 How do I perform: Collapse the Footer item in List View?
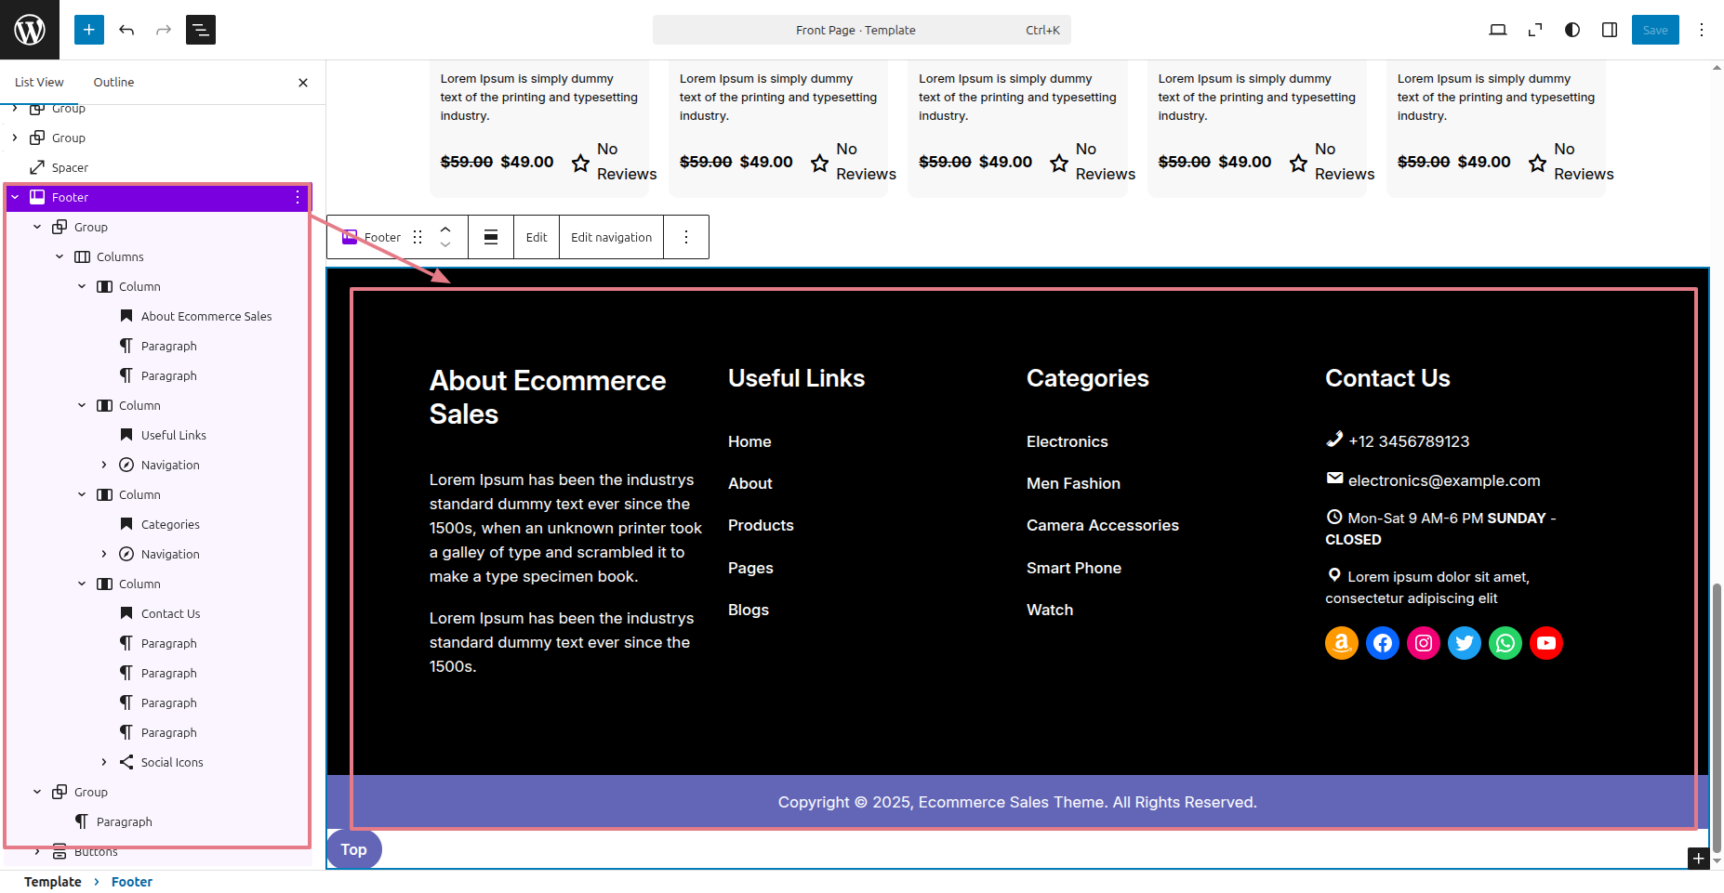[15, 197]
